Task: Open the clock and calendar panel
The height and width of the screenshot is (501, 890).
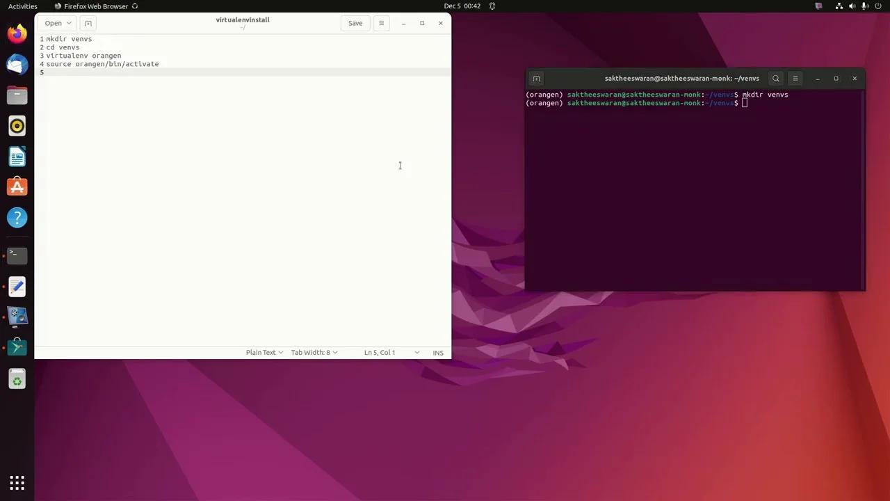Action: tap(462, 6)
